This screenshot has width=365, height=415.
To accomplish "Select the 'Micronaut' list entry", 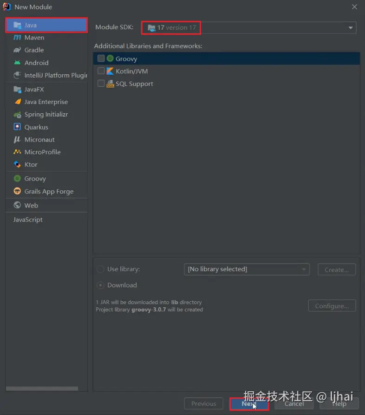I will point(46,139).
